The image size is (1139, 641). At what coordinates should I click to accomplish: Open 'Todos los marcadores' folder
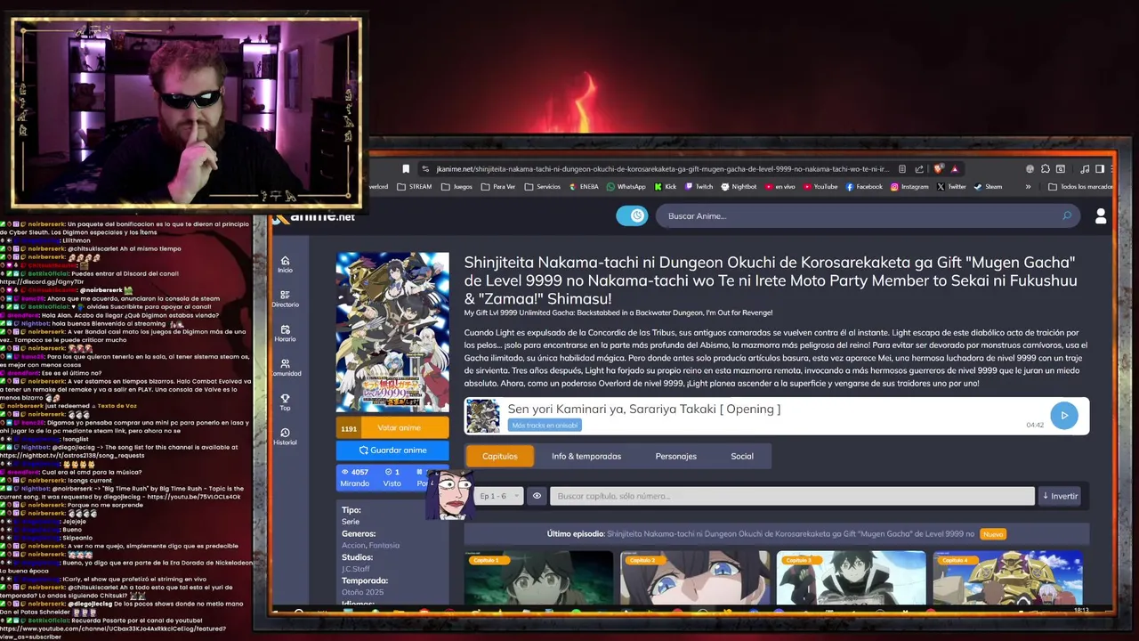pyautogui.click(x=1079, y=187)
